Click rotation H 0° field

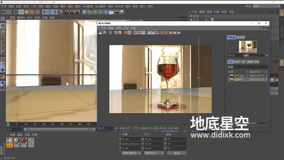(176, 139)
